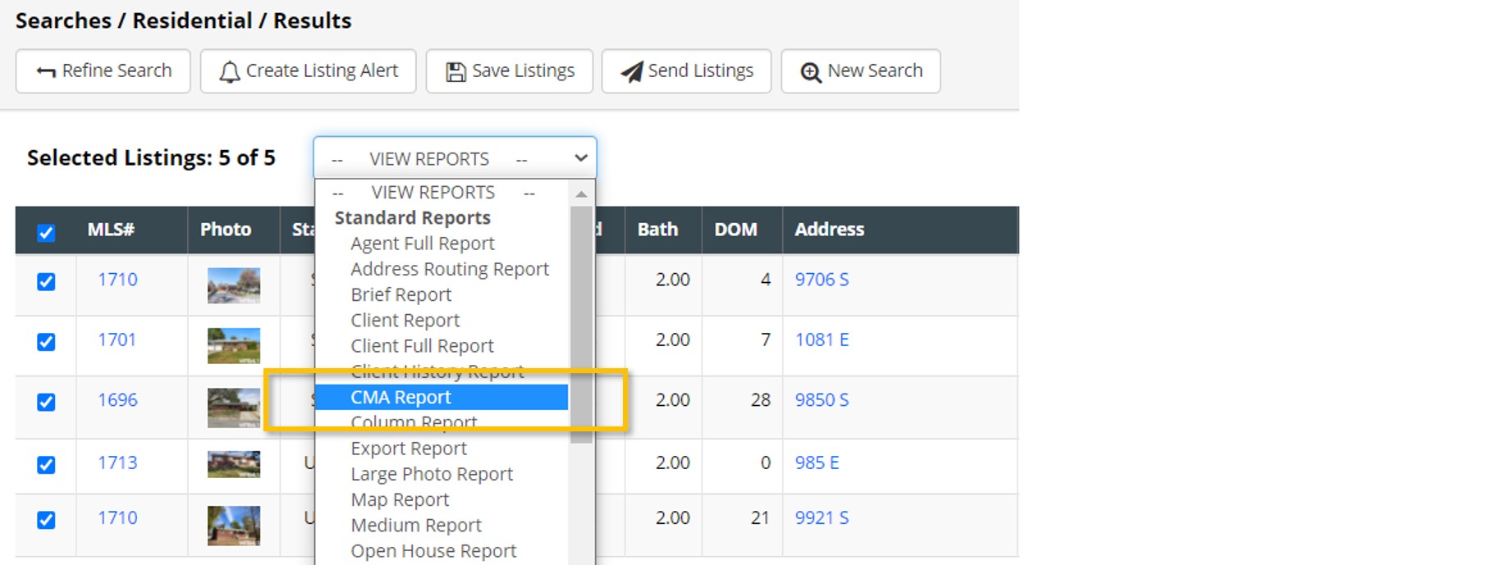1488x565 pixels.
Task: Sort by the DOM column header
Action: coord(735,230)
